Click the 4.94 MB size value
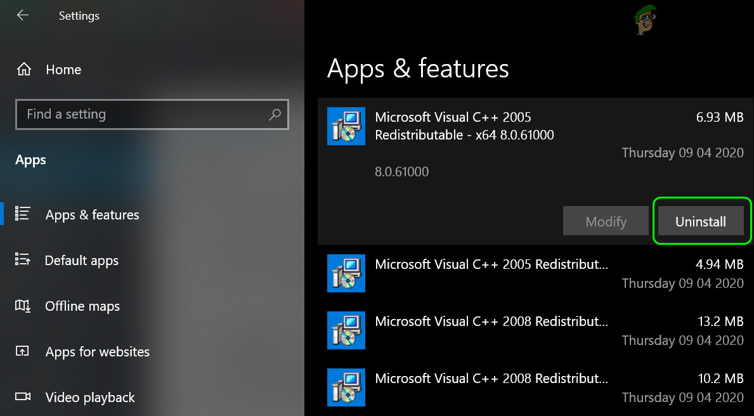 [720, 264]
